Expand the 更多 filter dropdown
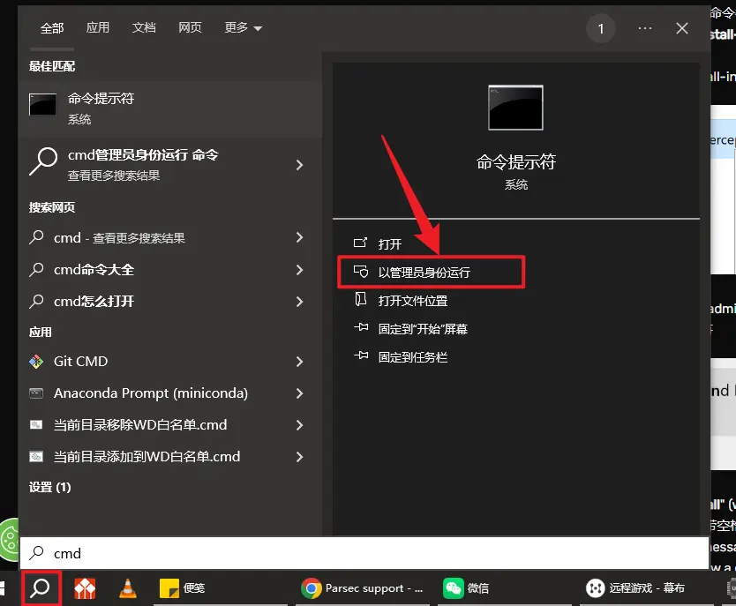Screen dimensions: 736x606 click(243, 28)
